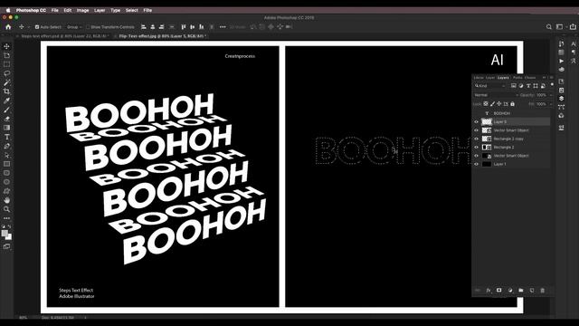Click the Lock all padlock icon
The image size is (579, 326).
[513, 104]
